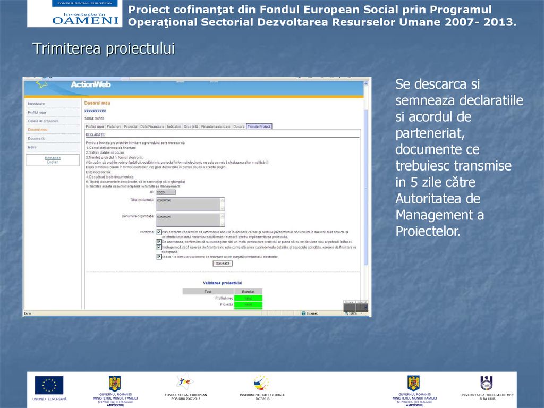Open the Introducere sidebar item
Image resolution: width=544 pixels, height=408 pixels.
tap(36, 104)
